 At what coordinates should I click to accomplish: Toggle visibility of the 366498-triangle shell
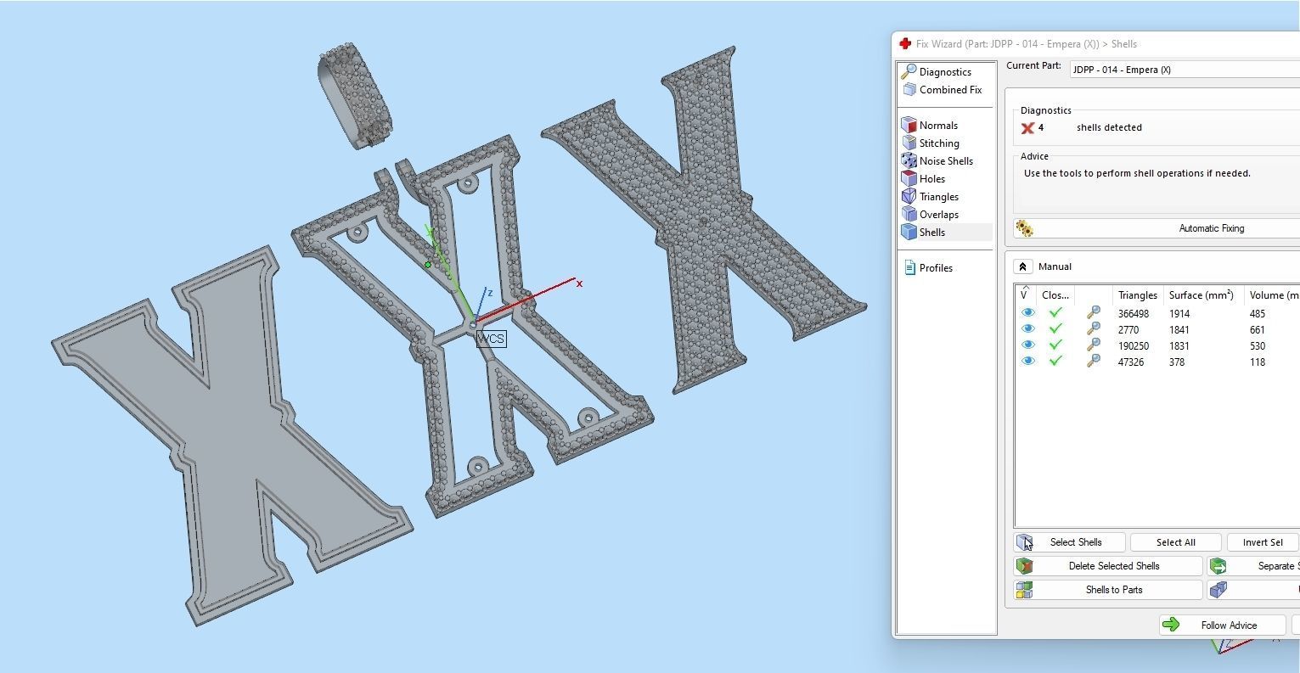1027,313
